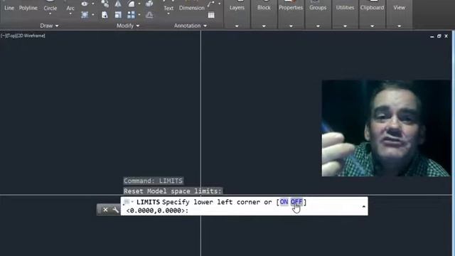This screenshot has height=256, width=455.
Task: Open the Text tool dropdown arrow
Action: 168,14
